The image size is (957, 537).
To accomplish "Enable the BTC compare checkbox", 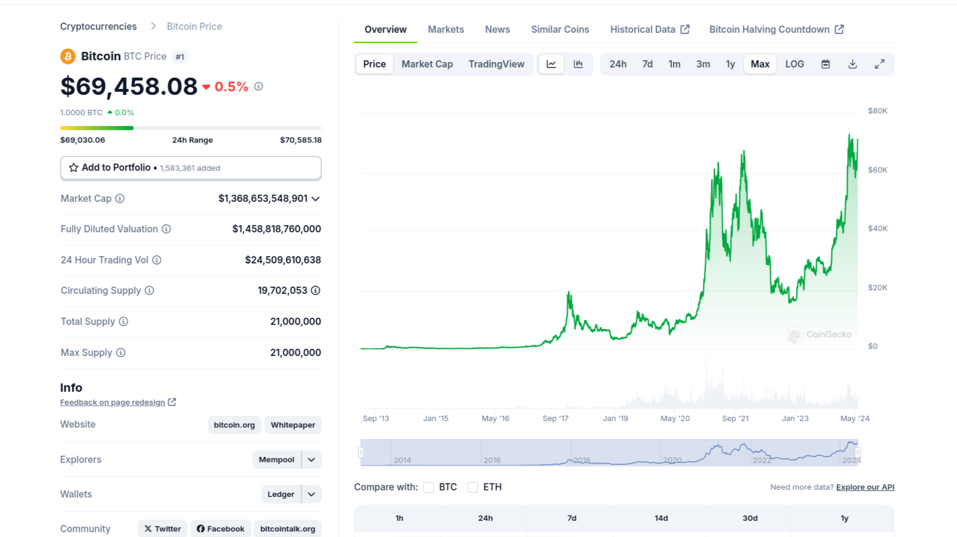I will [x=429, y=487].
